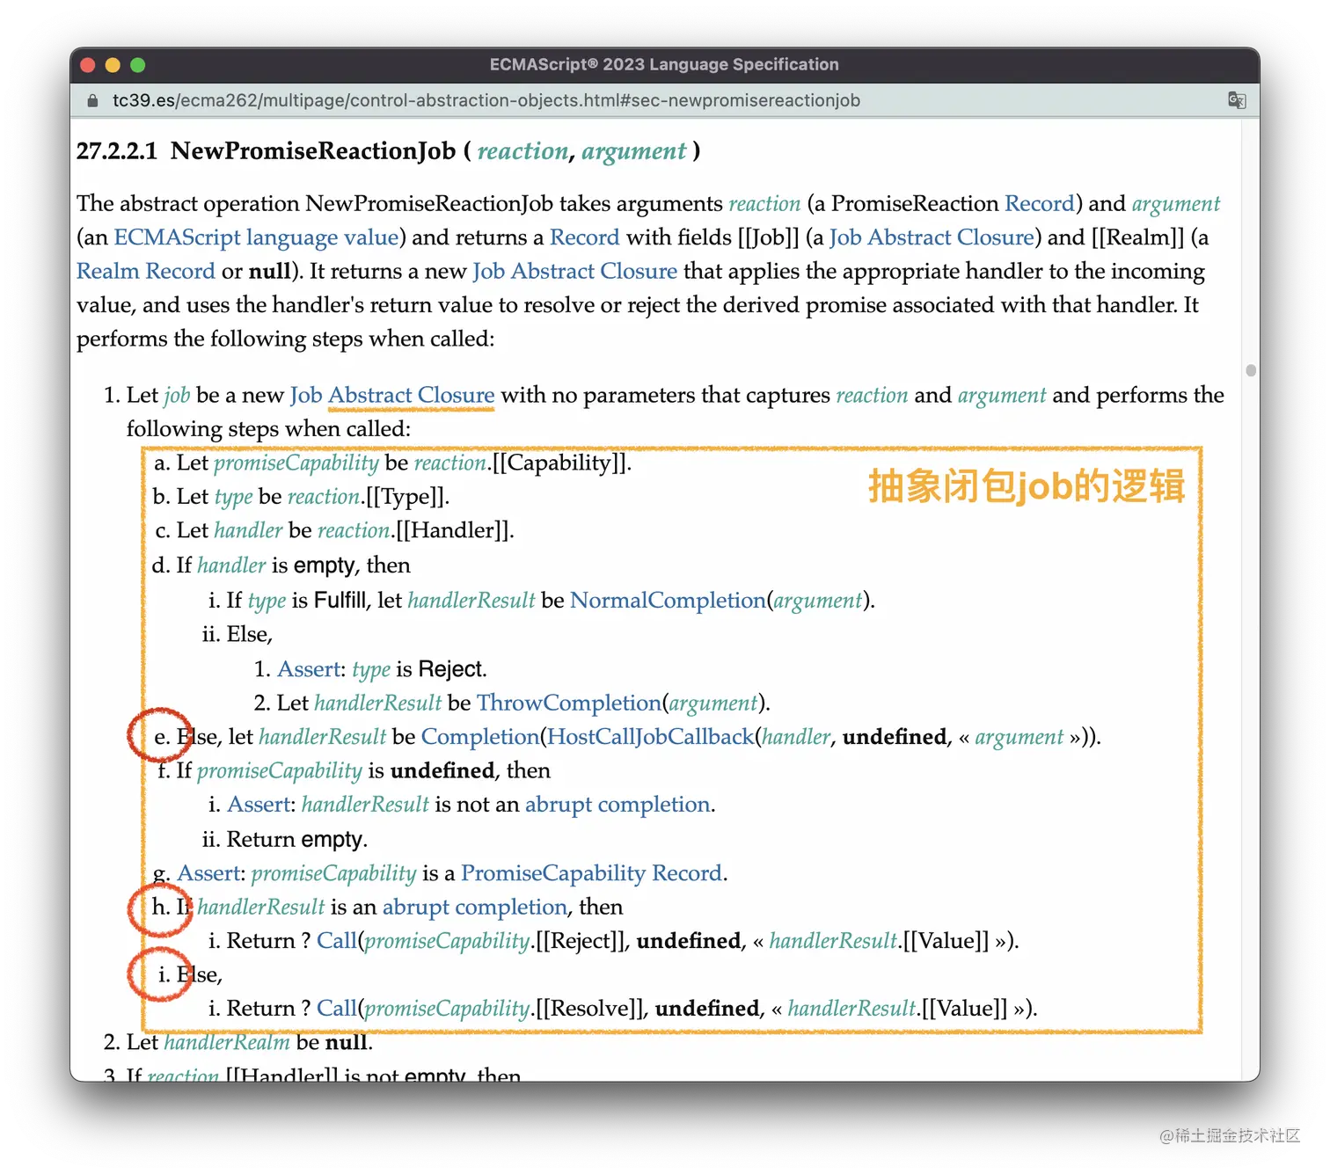Click the "argument" parameter in the heading
Screen dimensions: 1330x1174
pyautogui.click(x=633, y=152)
